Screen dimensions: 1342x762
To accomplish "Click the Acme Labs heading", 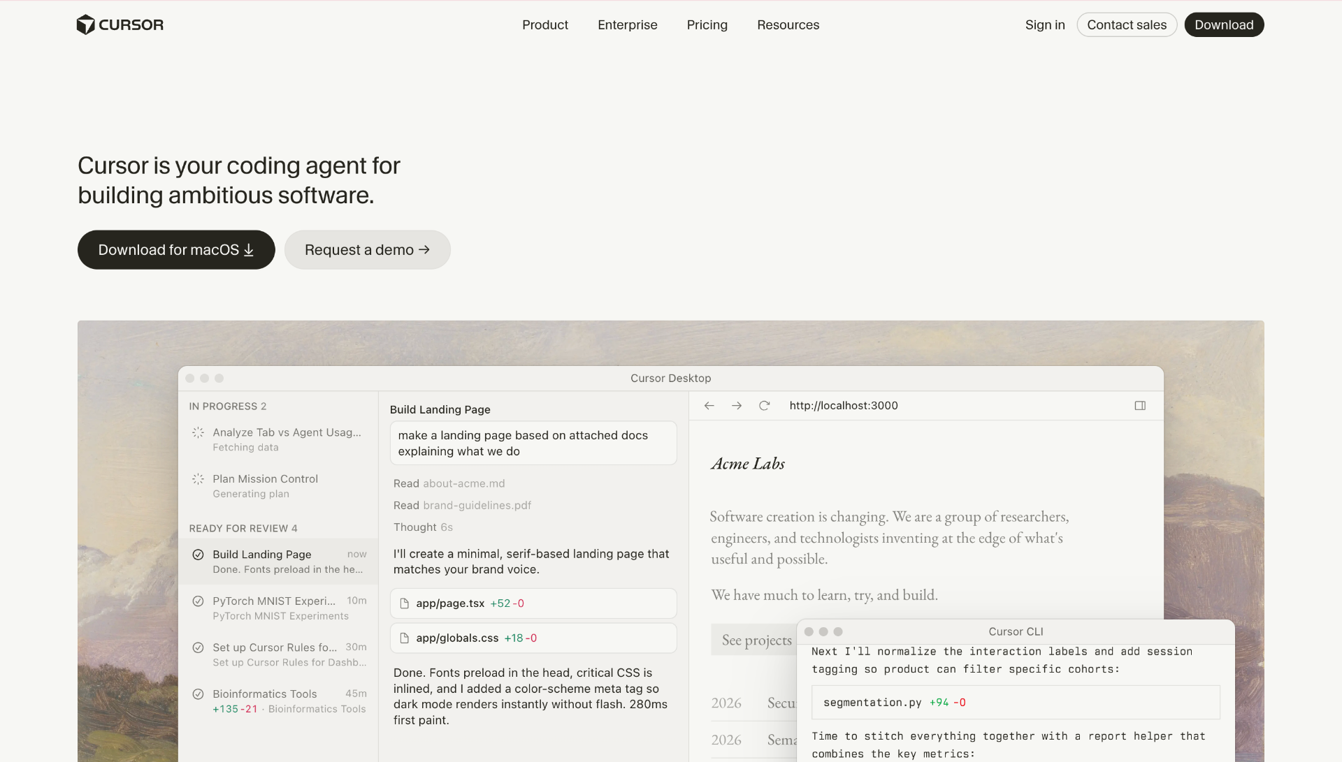I will 748,464.
